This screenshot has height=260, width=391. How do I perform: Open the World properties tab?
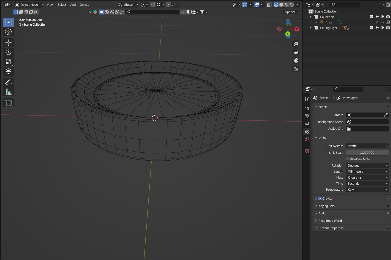pos(307,139)
